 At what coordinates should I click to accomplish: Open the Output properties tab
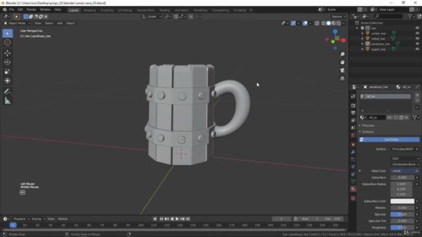pyautogui.click(x=353, y=113)
